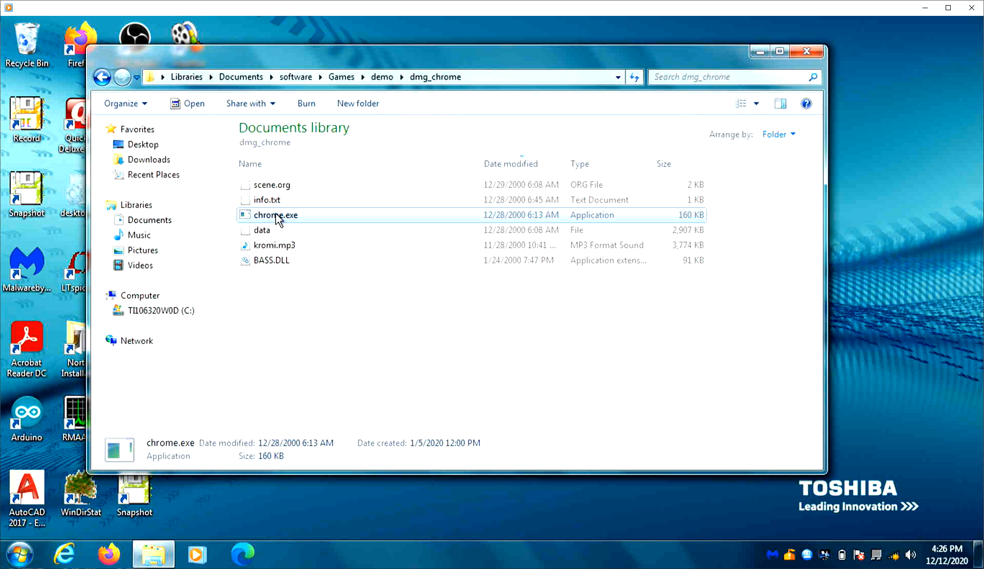Expand the view options dropdown arrow
Viewport: 984px width, 569px height.
click(x=756, y=103)
